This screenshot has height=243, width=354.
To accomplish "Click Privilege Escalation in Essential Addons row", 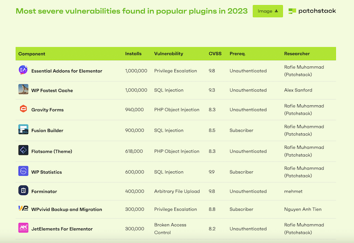I will (175, 71).
